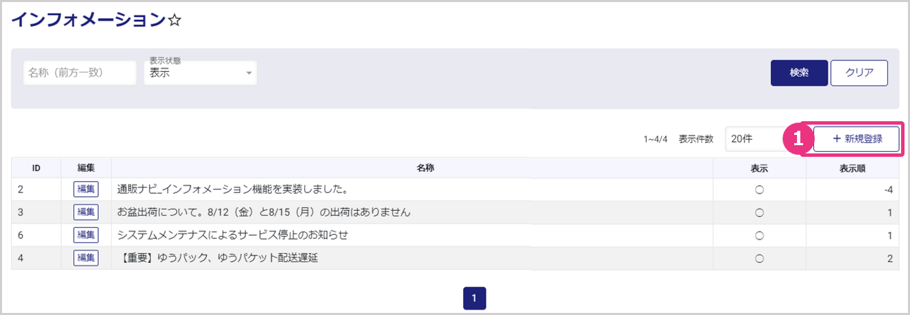Select the システムメンテナスによるサービス停止のお知らせ row text

(233, 235)
